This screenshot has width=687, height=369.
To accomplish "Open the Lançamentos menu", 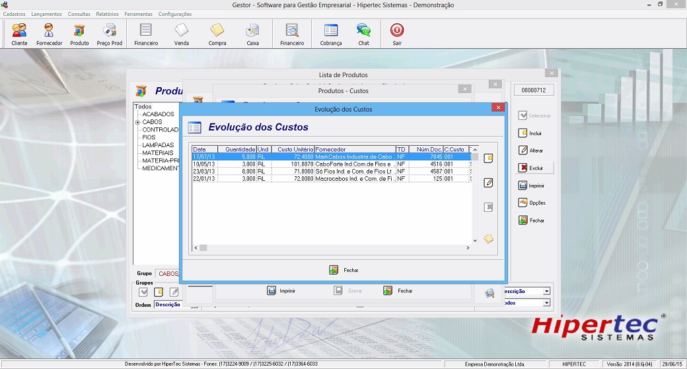I will (x=46, y=14).
